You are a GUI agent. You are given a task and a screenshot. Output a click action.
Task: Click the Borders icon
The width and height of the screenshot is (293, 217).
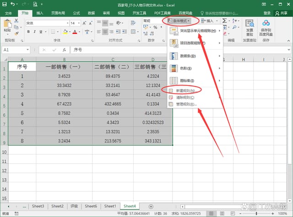click(53, 32)
